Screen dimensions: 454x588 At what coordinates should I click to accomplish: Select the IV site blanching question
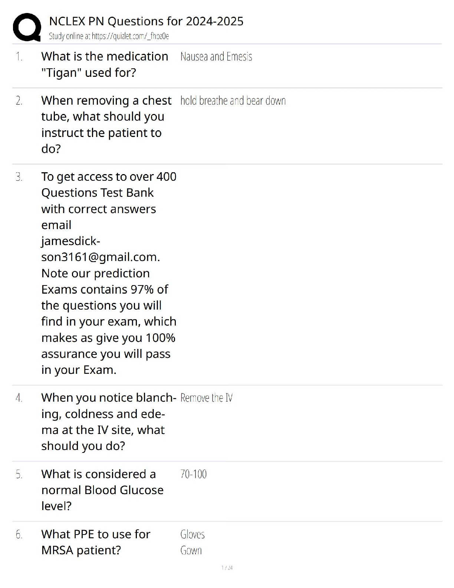[x=108, y=422]
